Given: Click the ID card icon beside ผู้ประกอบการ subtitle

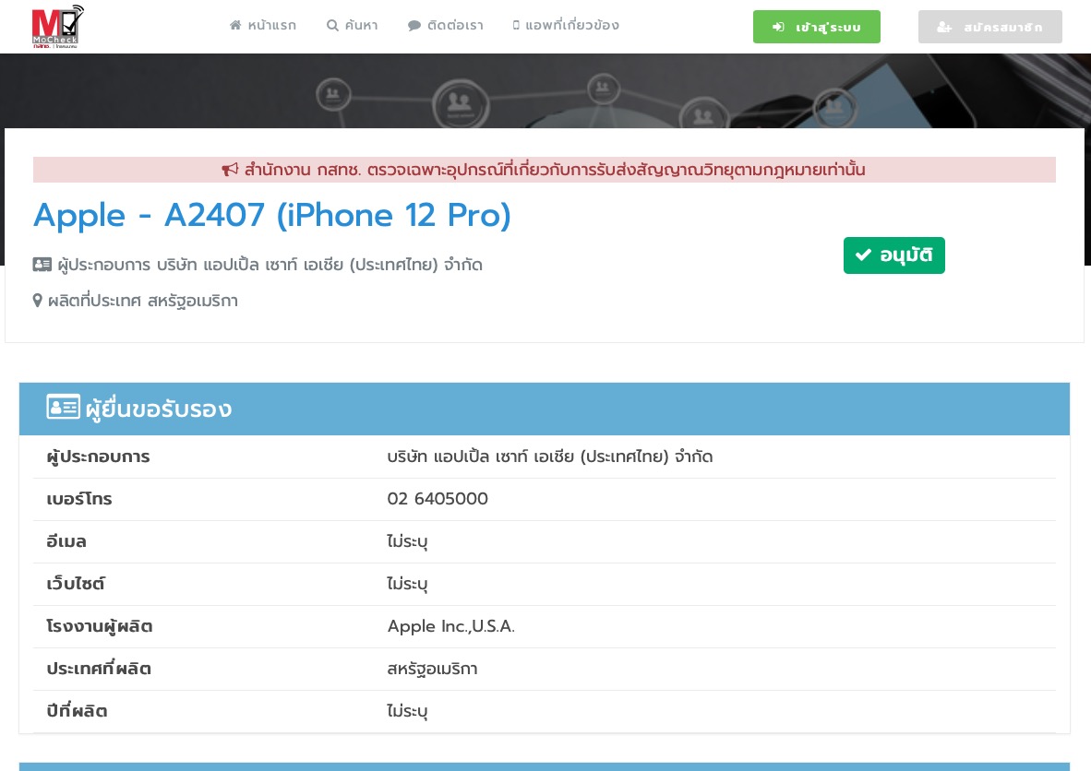Looking at the screenshot, I should pos(42,265).
